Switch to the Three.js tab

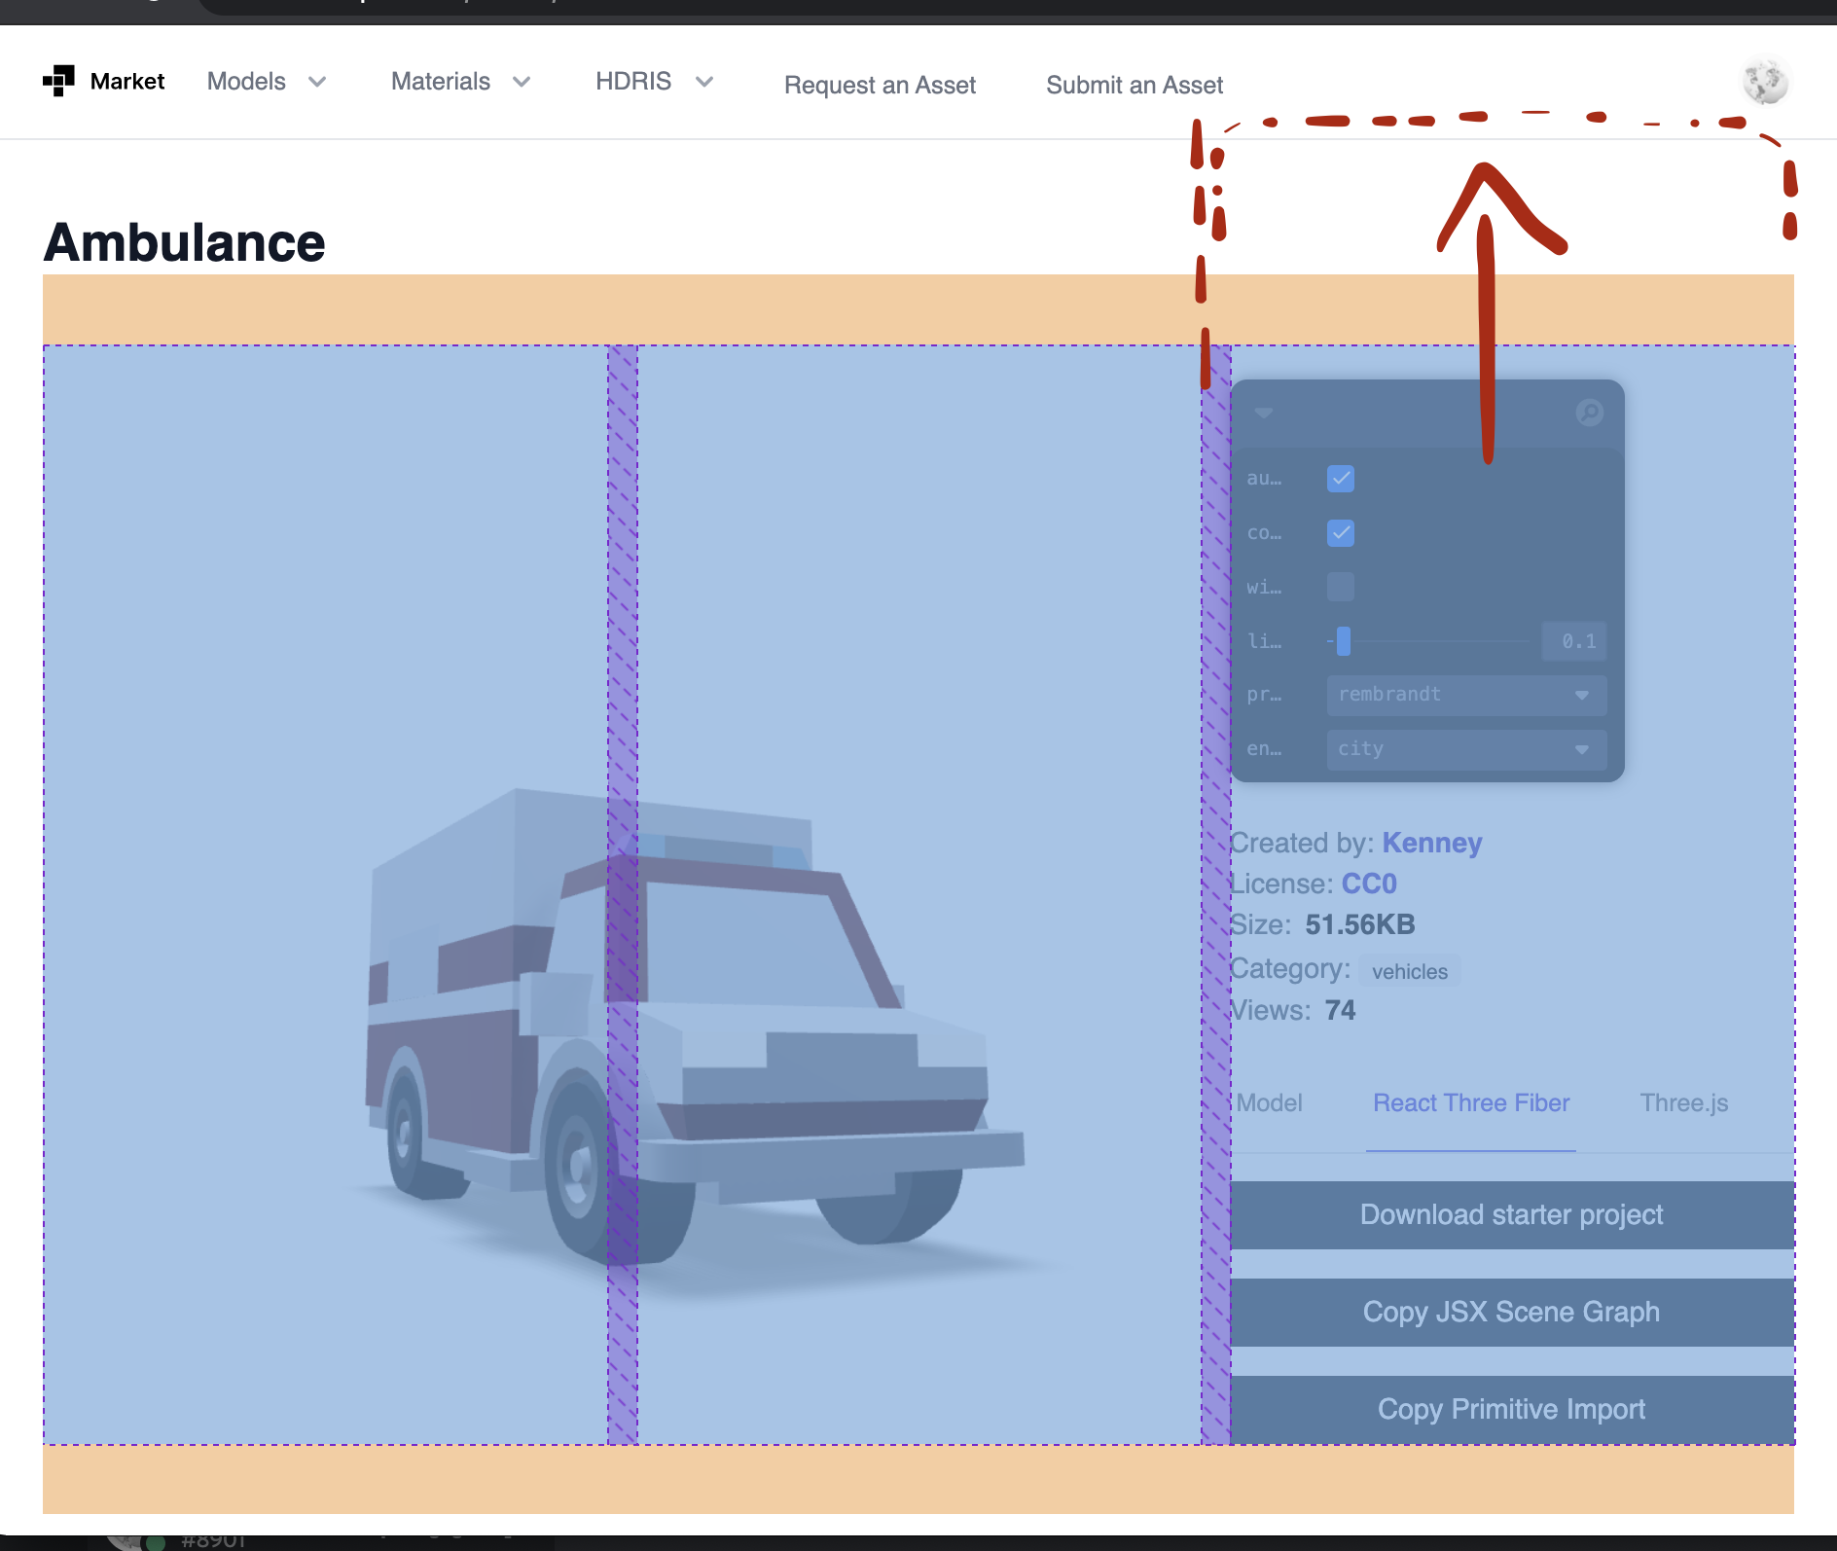[x=1683, y=1102]
